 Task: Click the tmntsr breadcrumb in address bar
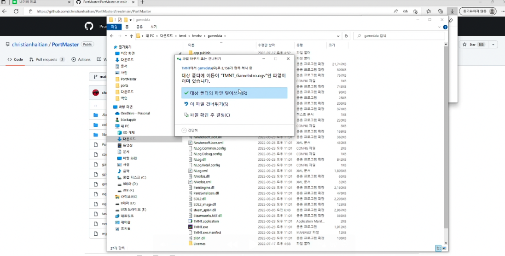(x=197, y=36)
